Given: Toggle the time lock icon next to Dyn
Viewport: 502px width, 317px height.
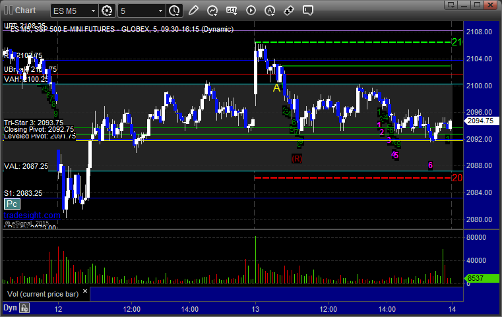Looking at the screenshot, I should (24, 308).
